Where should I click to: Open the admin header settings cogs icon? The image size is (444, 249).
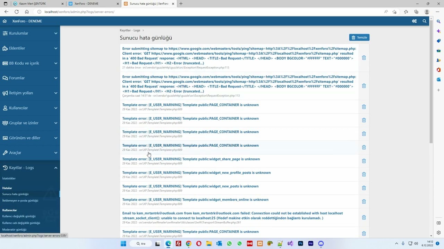point(414,21)
